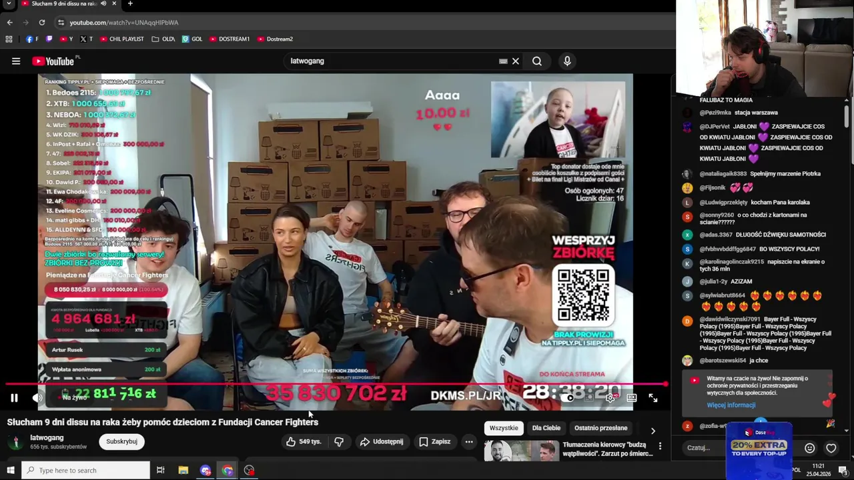The image size is (854, 480).
Task: Show more filter chips with right chevron
Action: 653,431
